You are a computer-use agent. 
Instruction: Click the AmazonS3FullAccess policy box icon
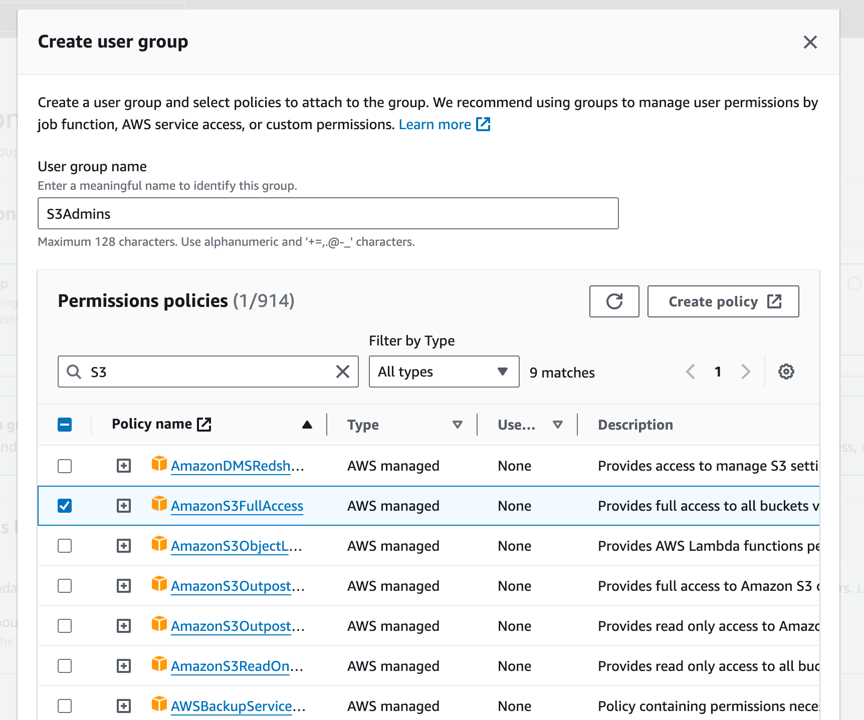coord(159,504)
